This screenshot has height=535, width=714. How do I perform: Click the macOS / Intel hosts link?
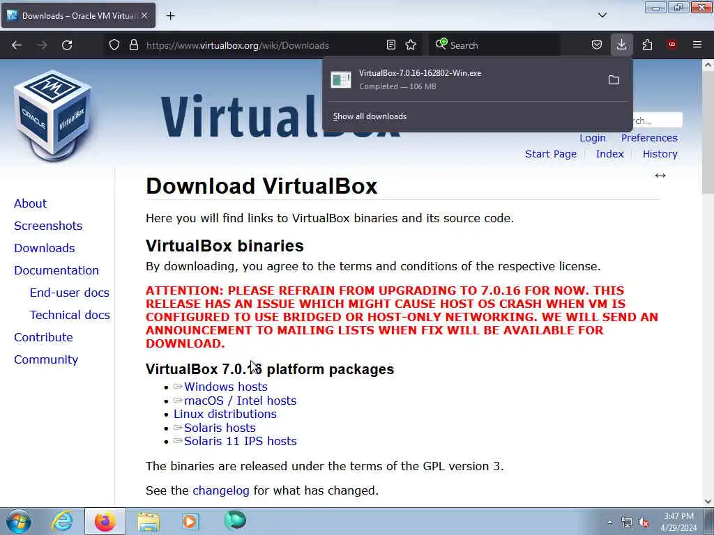(x=240, y=401)
